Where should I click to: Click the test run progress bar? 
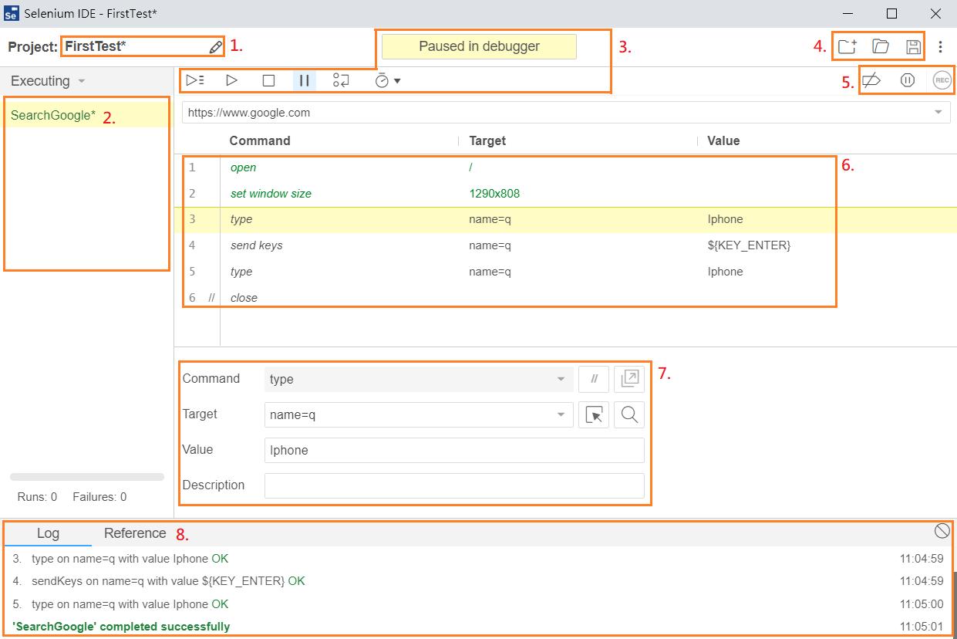[x=87, y=477]
